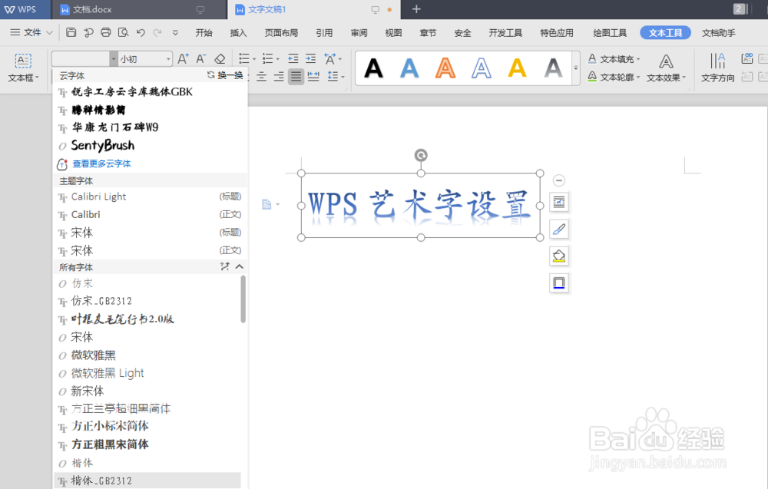The width and height of the screenshot is (768, 489).
Task: Click decrease indent icon
Action: click(x=293, y=59)
